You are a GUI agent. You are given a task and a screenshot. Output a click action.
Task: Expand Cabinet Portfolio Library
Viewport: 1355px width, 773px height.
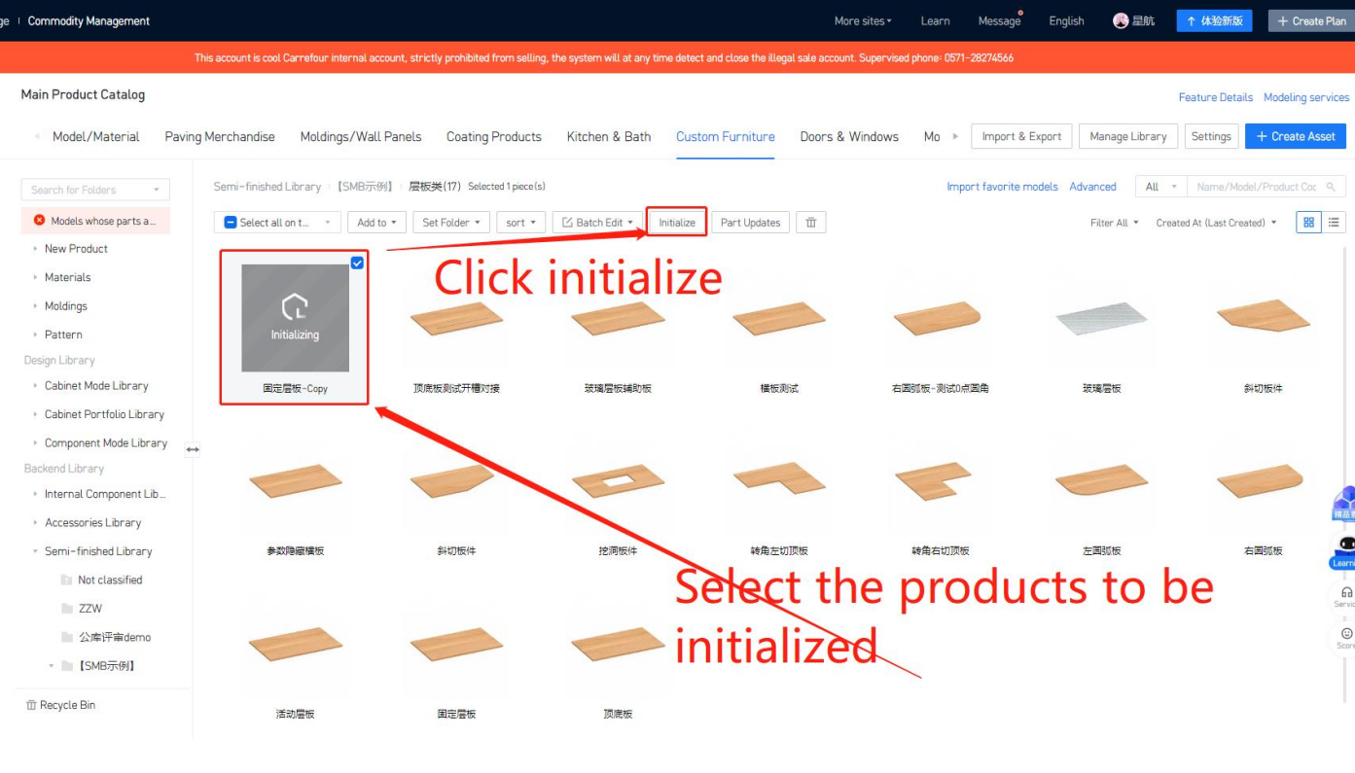pyautogui.click(x=36, y=414)
